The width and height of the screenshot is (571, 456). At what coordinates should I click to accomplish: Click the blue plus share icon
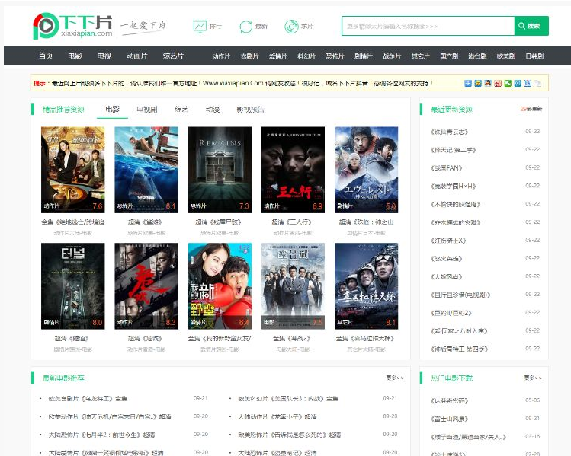[468, 83]
